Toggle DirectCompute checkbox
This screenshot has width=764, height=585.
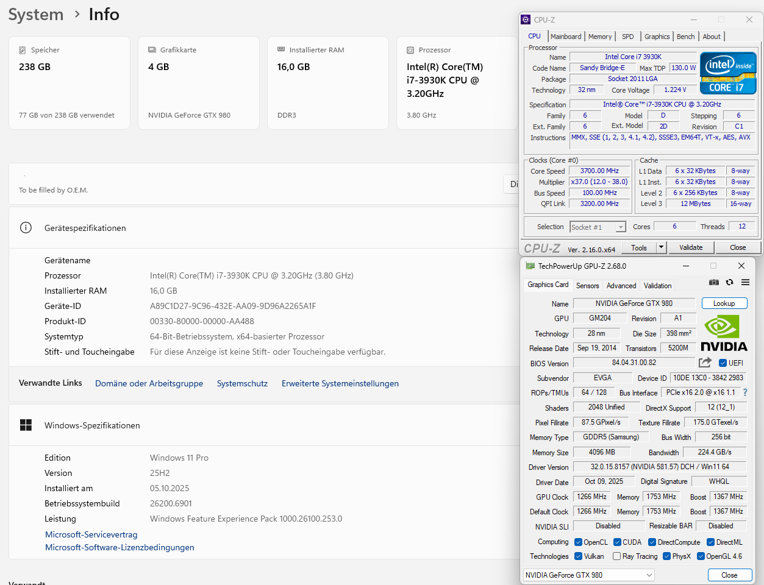click(x=652, y=542)
